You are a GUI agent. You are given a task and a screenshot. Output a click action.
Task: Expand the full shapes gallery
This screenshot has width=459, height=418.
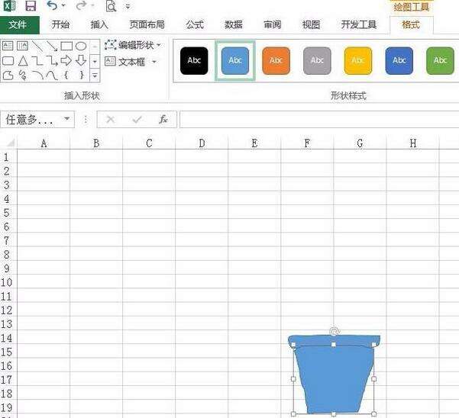coord(95,76)
